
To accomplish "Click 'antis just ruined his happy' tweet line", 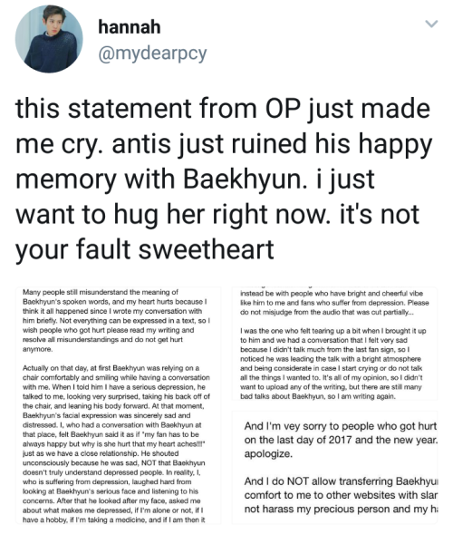I will [272, 144].
